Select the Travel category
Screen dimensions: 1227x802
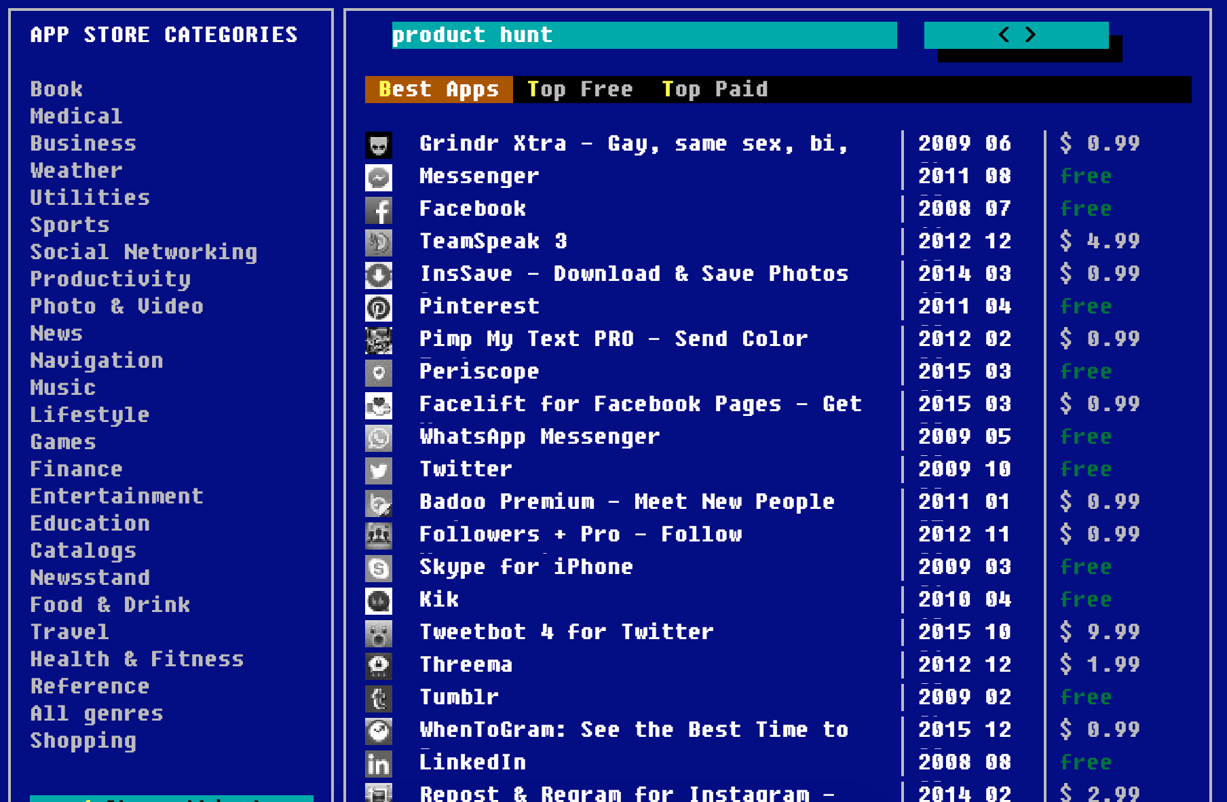click(70, 632)
